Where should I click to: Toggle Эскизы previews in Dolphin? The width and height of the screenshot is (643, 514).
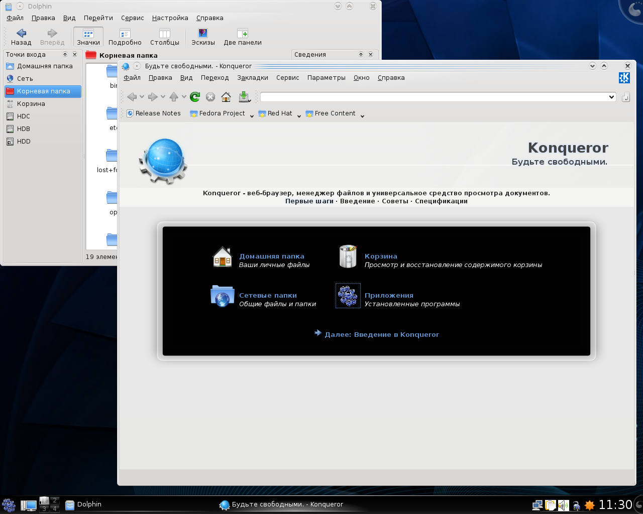[203, 37]
